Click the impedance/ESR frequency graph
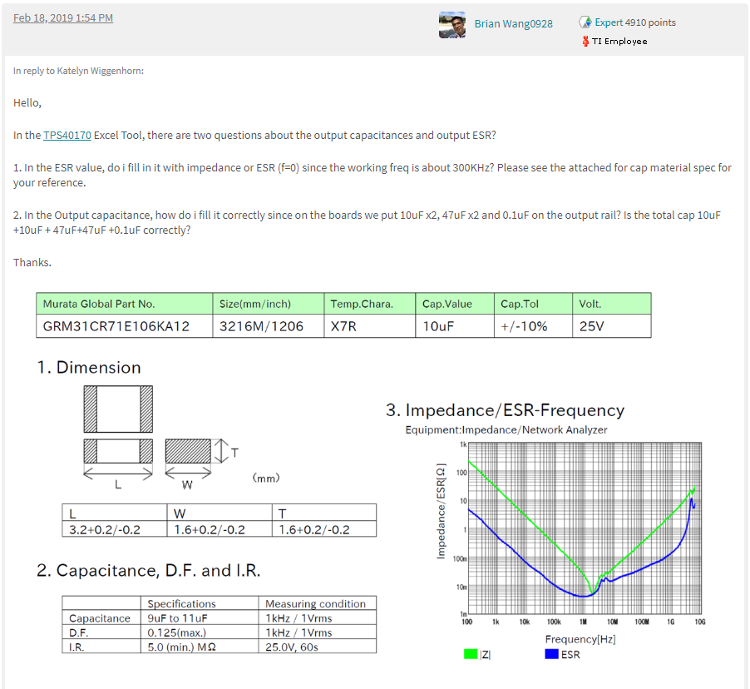The height and width of the screenshot is (689, 750). click(x=585, y=528)
